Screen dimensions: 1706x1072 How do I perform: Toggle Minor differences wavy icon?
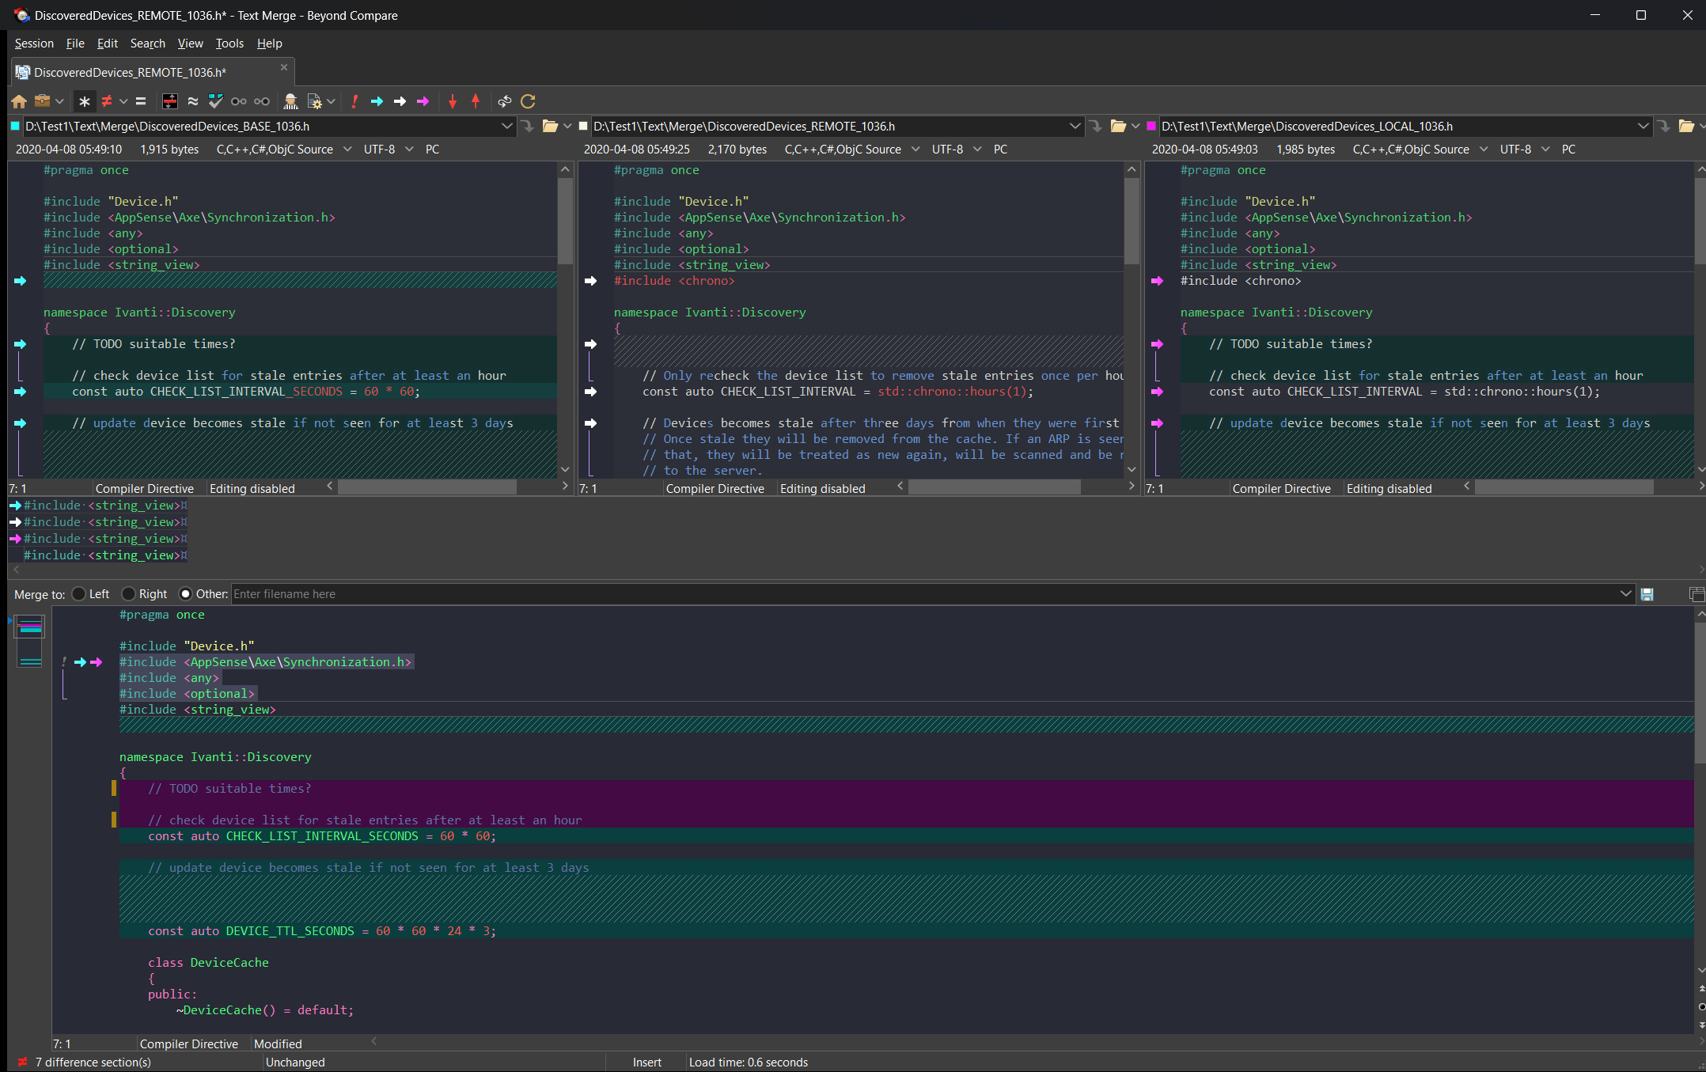click(193, 101)
